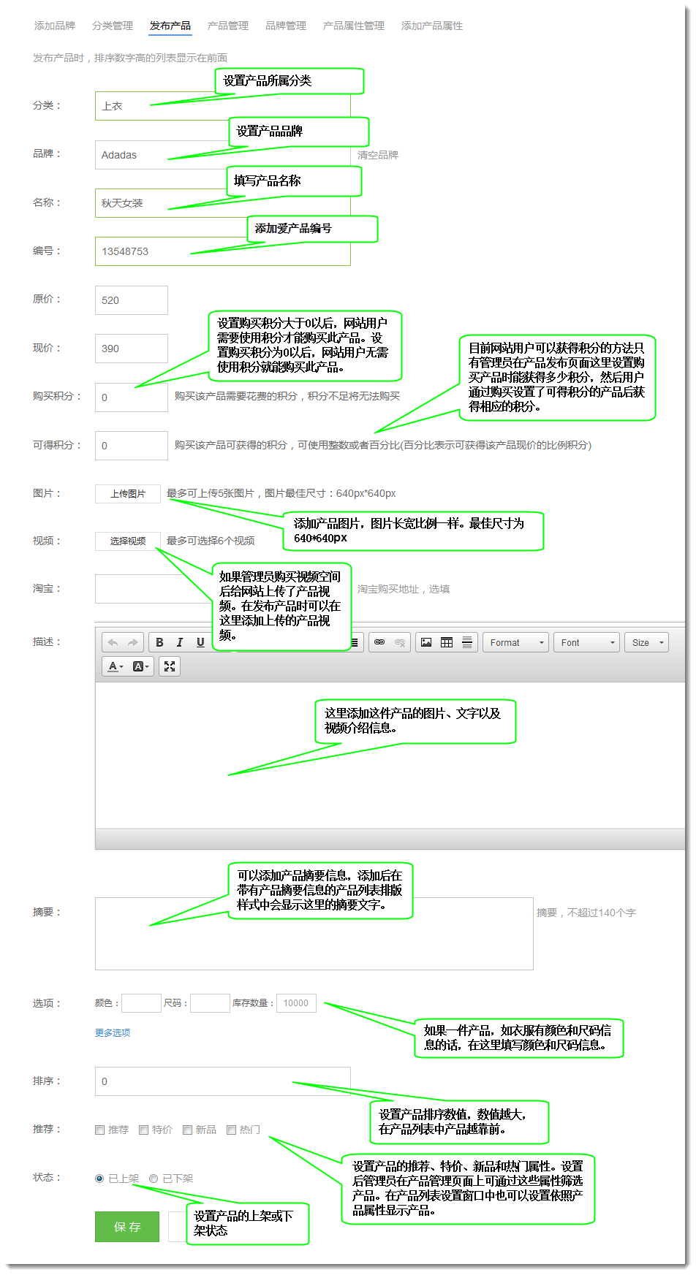Screen dimensions: 696x1275
Task: Apply italic formatting in the editor
Action: pyautogui.click(x=180, y=642)
